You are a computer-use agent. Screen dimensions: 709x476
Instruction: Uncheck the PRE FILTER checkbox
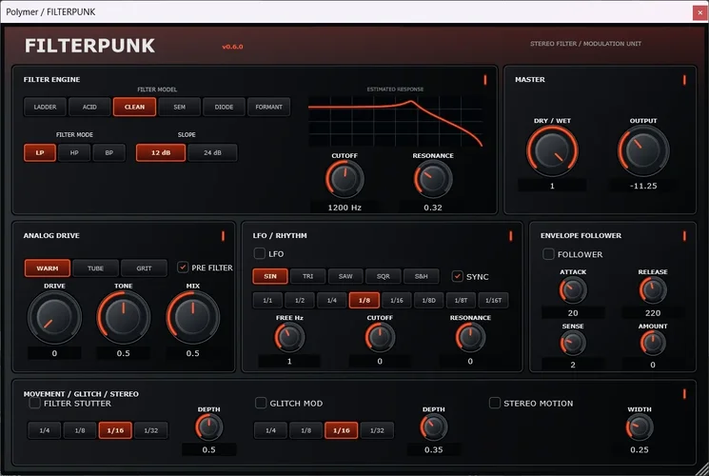[183, 267]
